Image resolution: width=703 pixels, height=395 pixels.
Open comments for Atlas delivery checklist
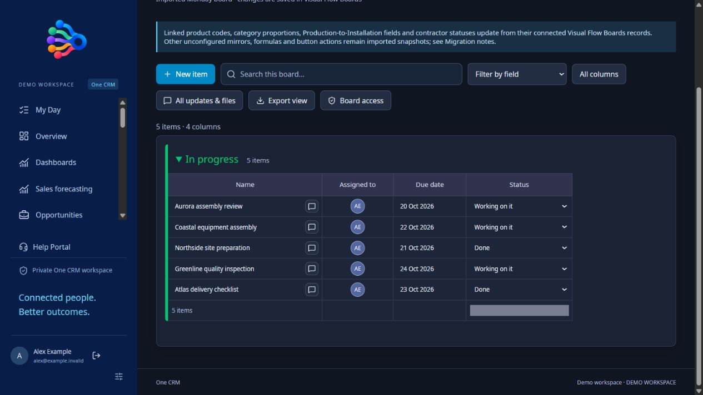click(312, 290)
